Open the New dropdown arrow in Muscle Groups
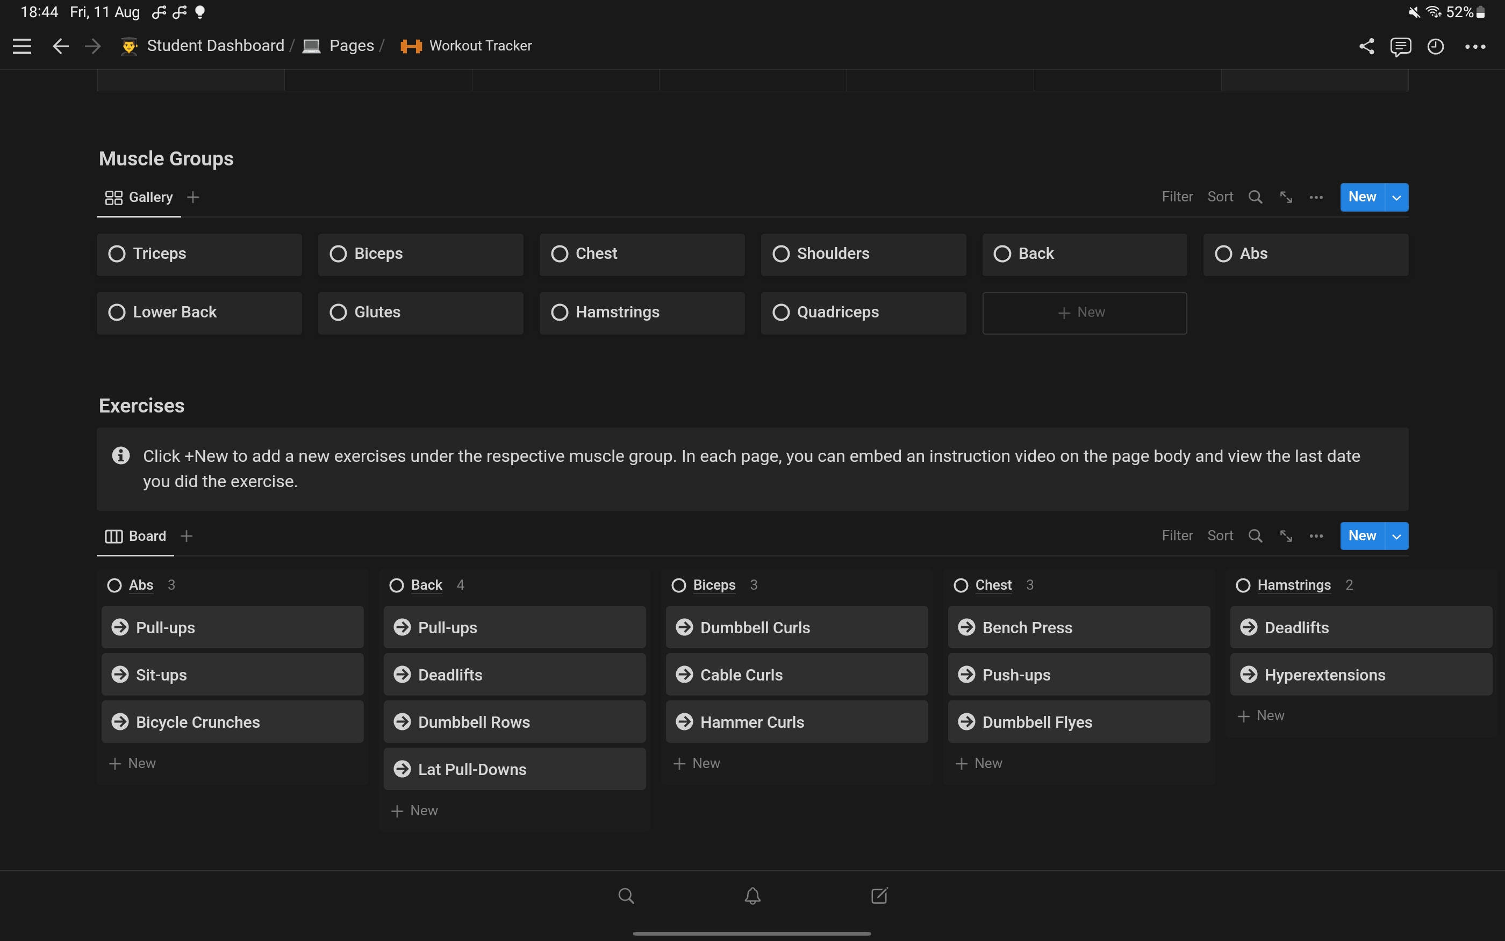 [1396, 197]
